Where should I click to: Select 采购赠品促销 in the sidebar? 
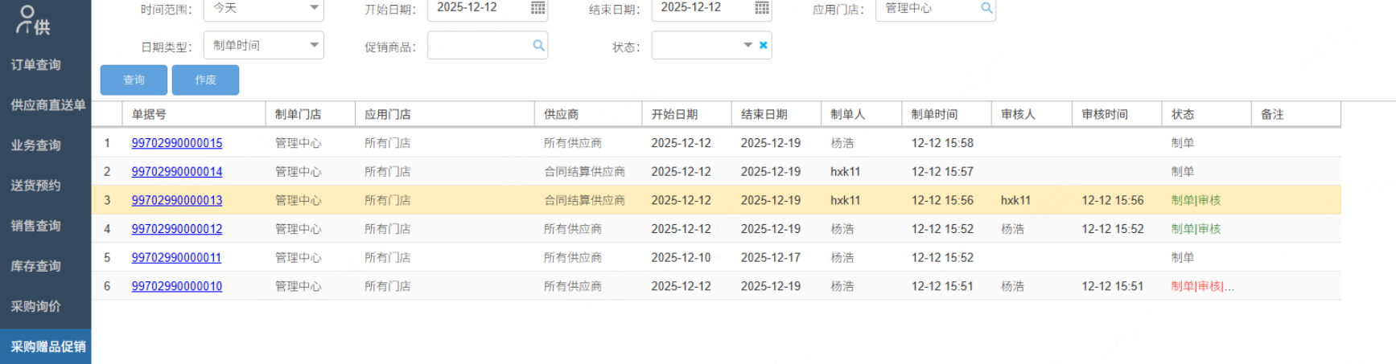click(45, 346)
